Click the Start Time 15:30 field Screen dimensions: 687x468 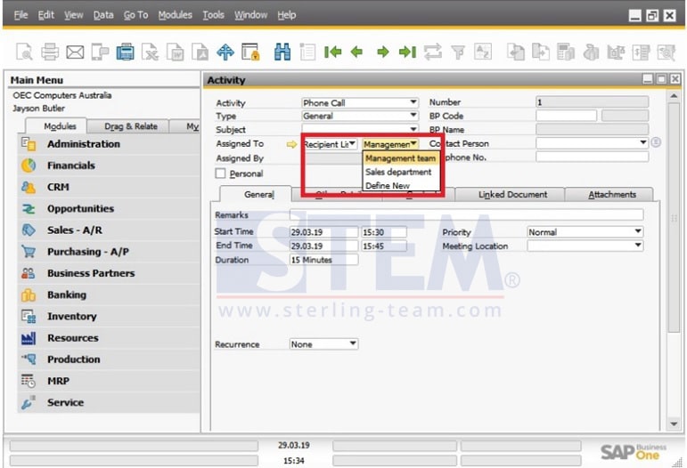point(384,232)
